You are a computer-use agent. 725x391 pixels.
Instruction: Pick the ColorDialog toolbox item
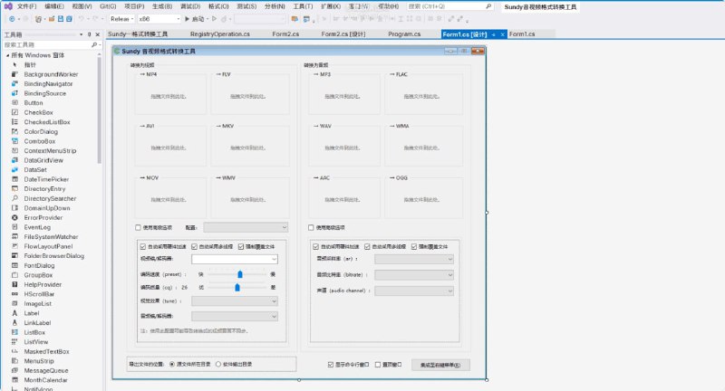coord(40,131)
